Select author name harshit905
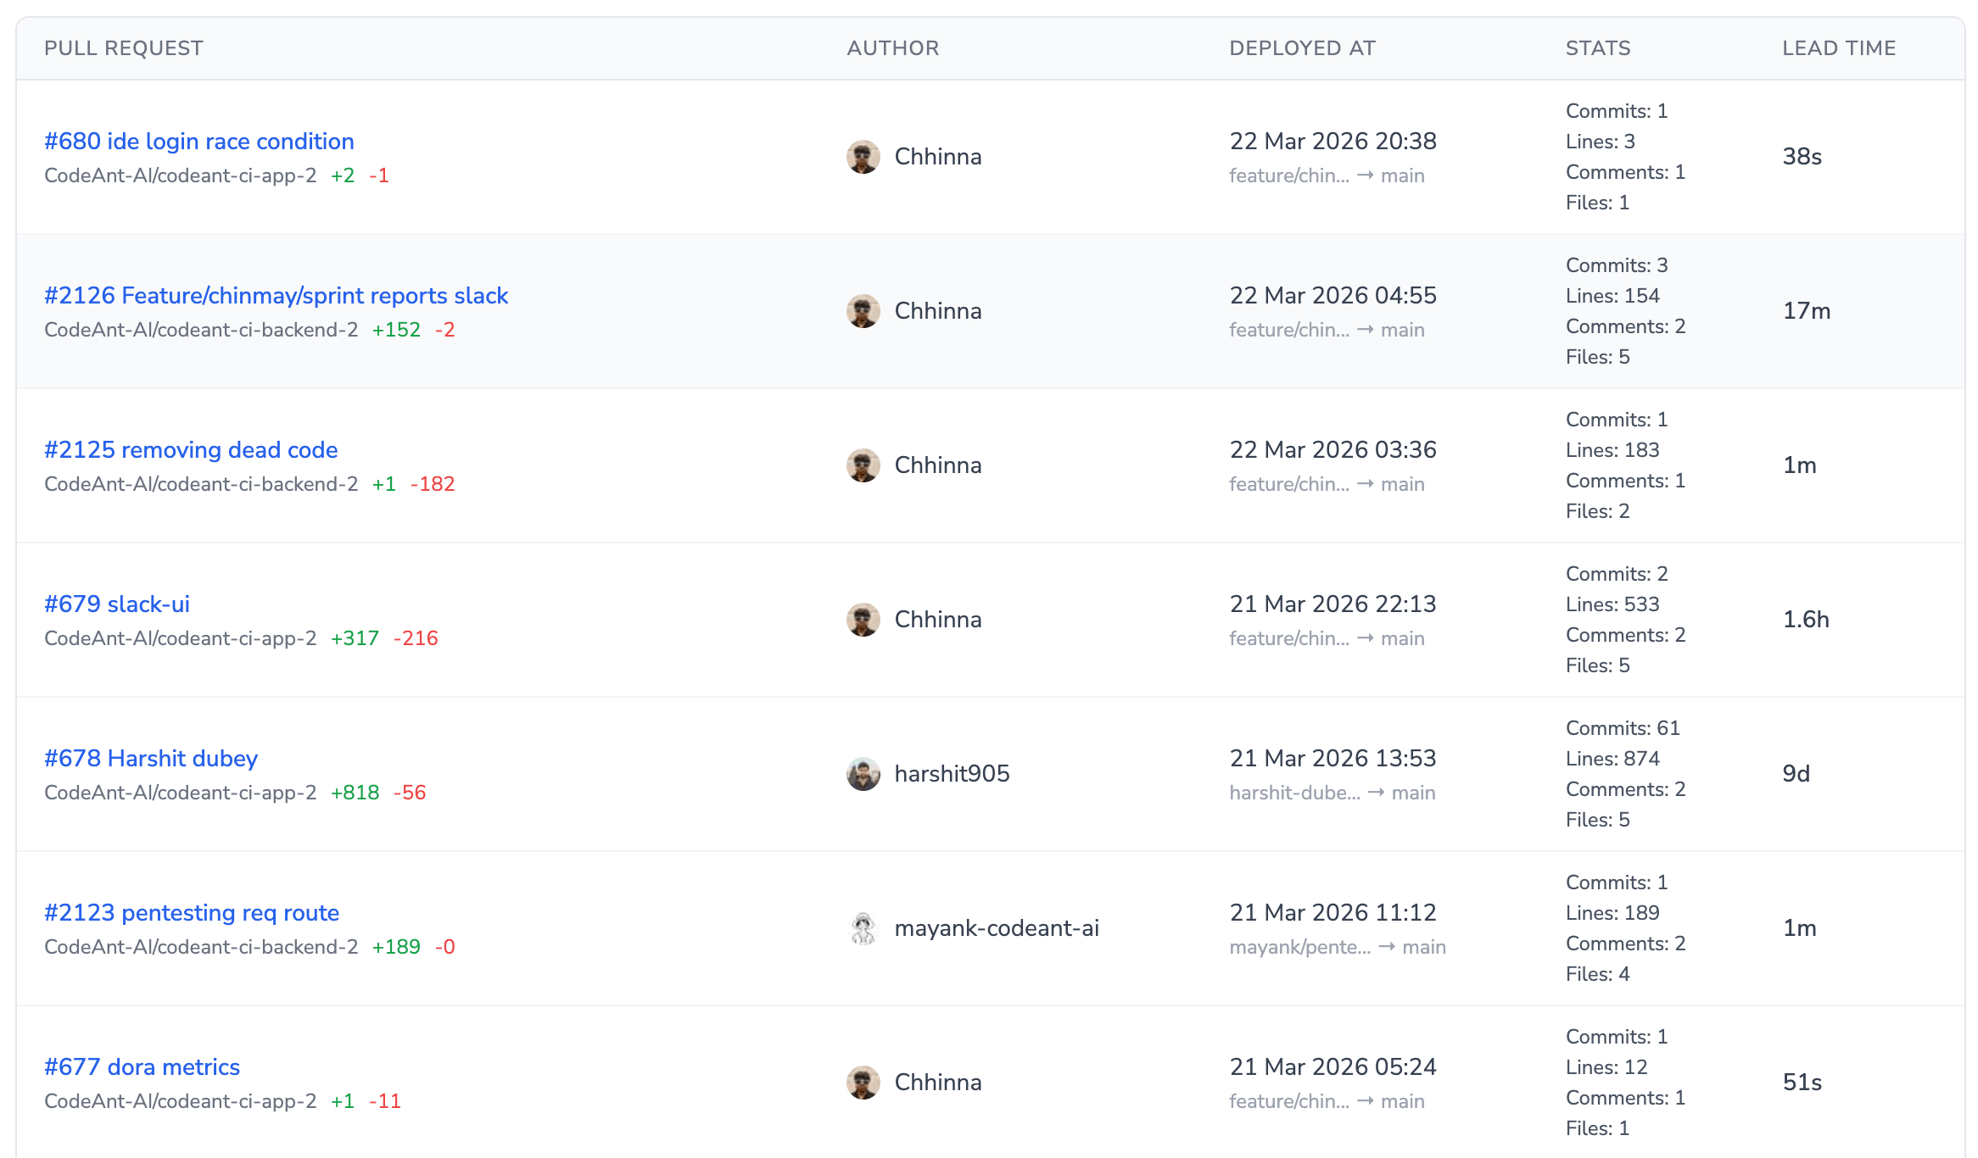 click(x=952, y=773)
